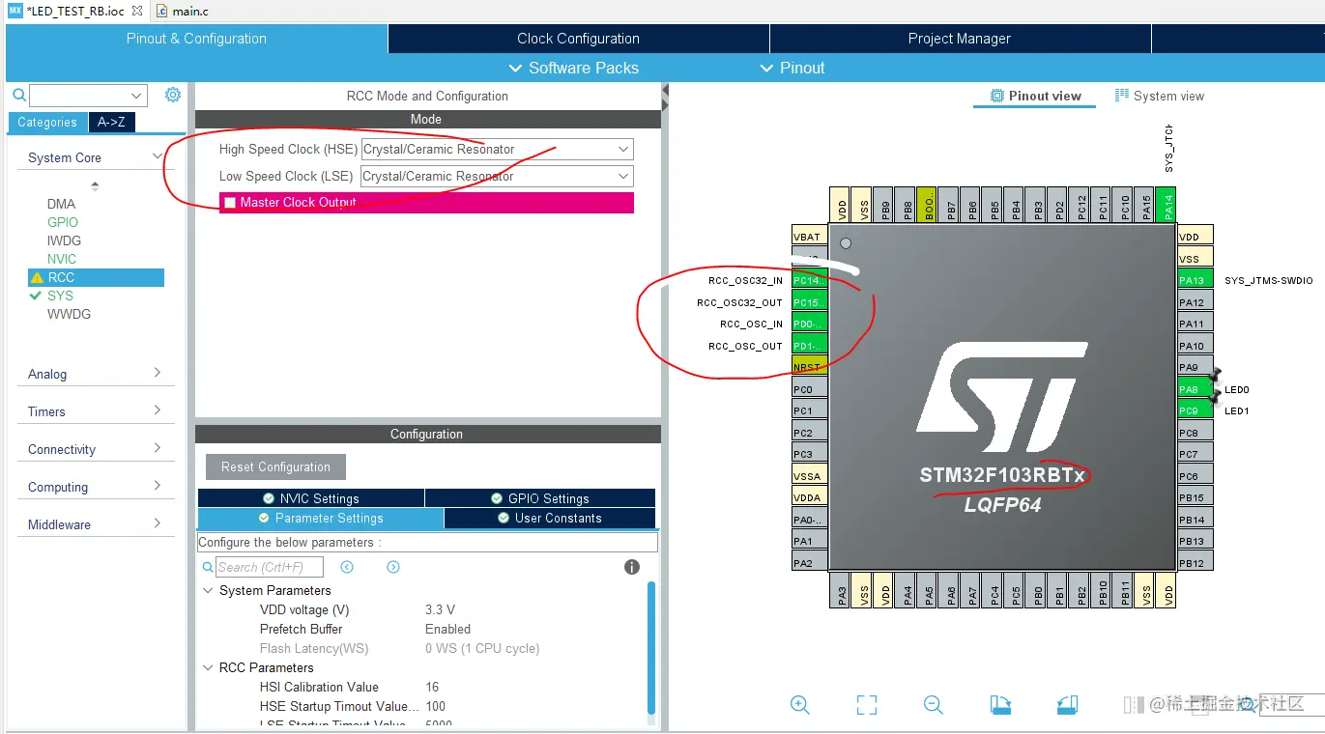Open User Constants tab
The height and width of the screenshot is (734, 1325).
pos(549,518)
